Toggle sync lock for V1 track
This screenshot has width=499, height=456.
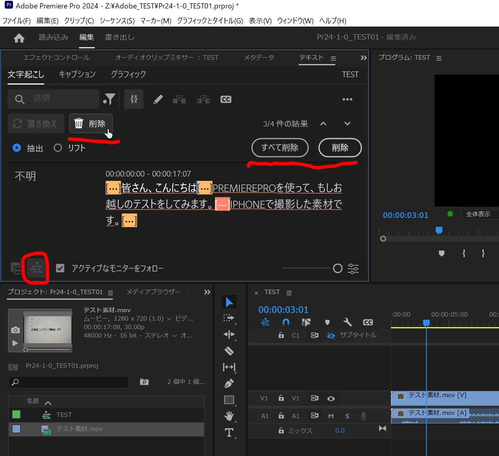pos(315,398)
